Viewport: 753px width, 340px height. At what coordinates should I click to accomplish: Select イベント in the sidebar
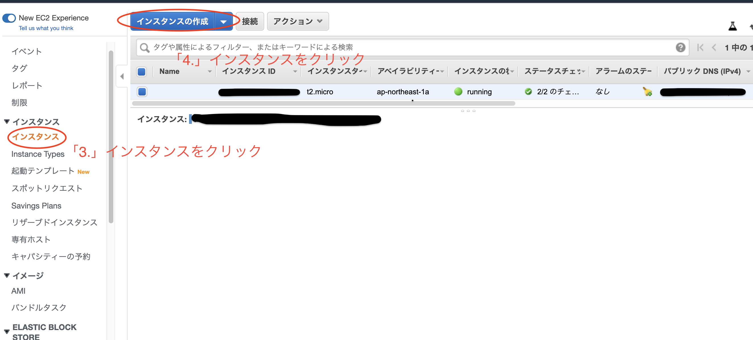pos(26,51)
